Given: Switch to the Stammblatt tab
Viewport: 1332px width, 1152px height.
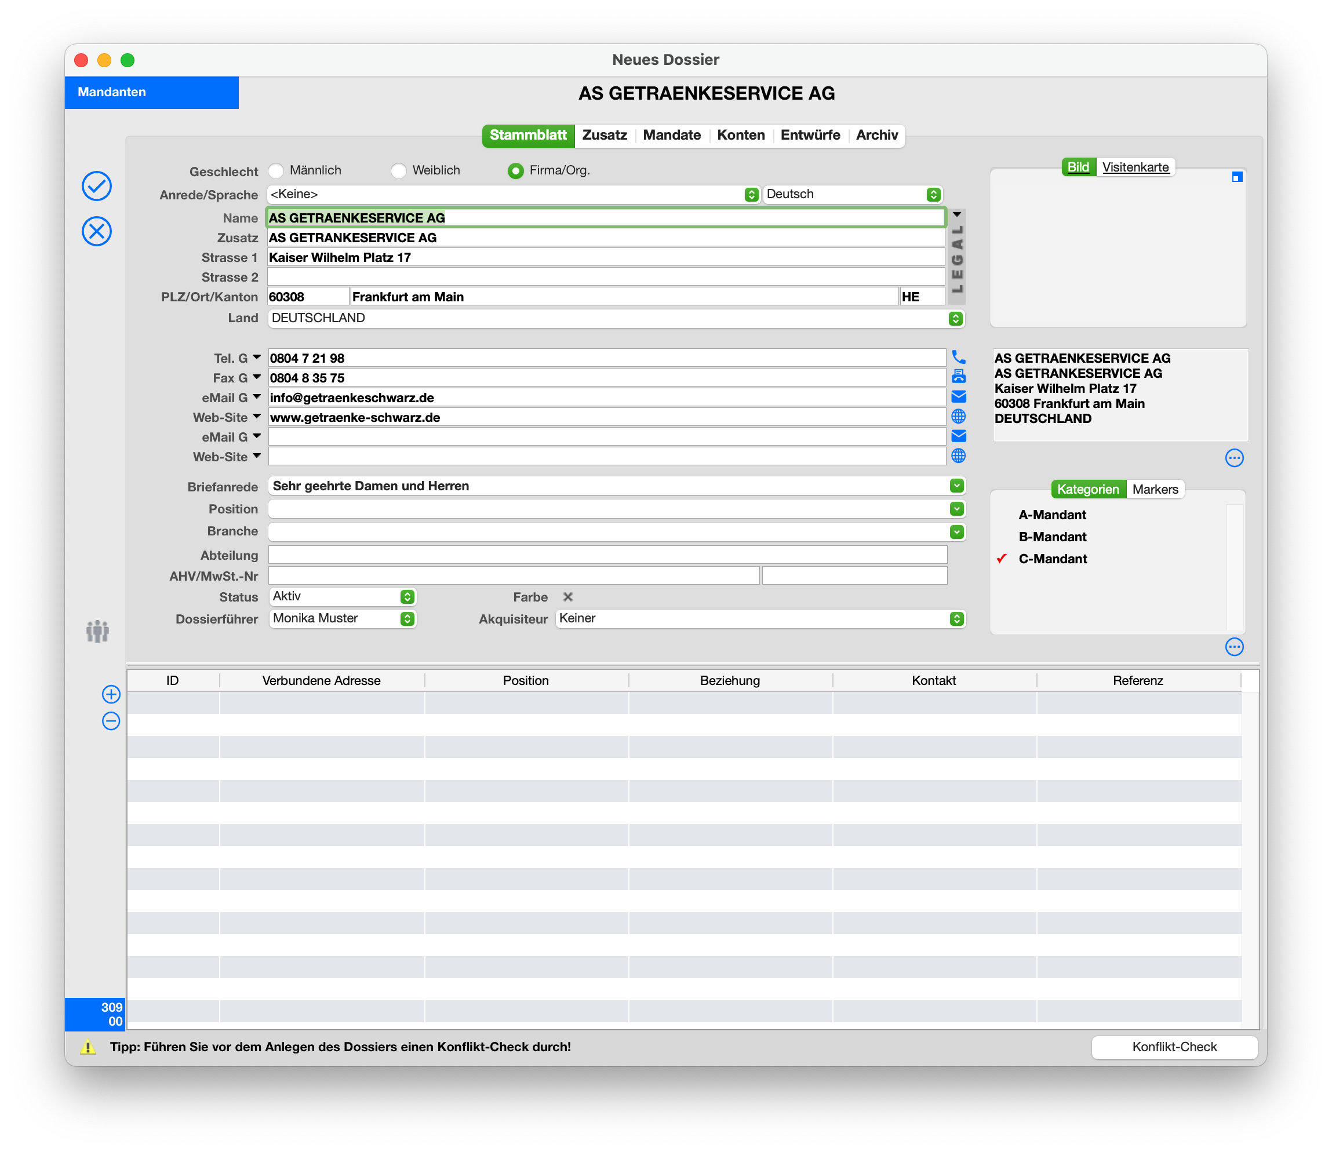Looking at the screenshot, I should coord(528,135).
